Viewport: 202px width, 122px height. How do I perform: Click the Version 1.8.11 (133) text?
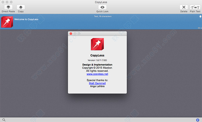pyautogui.click(x=97, y=60)
